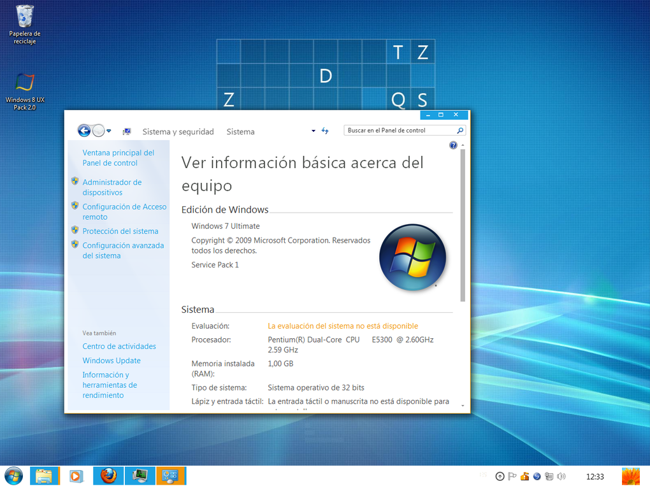Open Firefox from taskbar

click(x=108, y=476)
